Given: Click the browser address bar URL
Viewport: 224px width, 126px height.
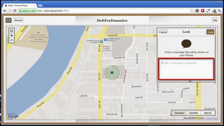Looking at the screenshot, I should click(52, 11).
